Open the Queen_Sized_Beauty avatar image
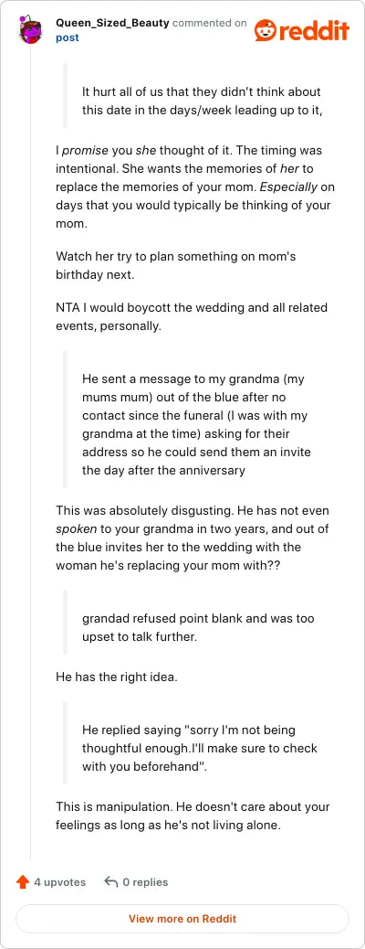 [x=31, y=30]
